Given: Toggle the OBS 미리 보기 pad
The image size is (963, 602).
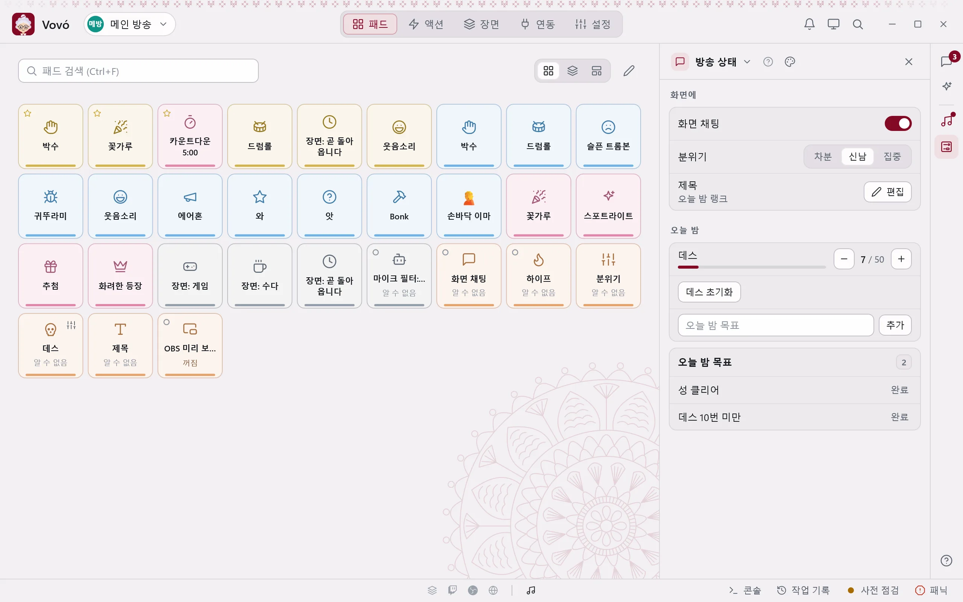Looking at the screenshot, I should click(x=190, y=345).
